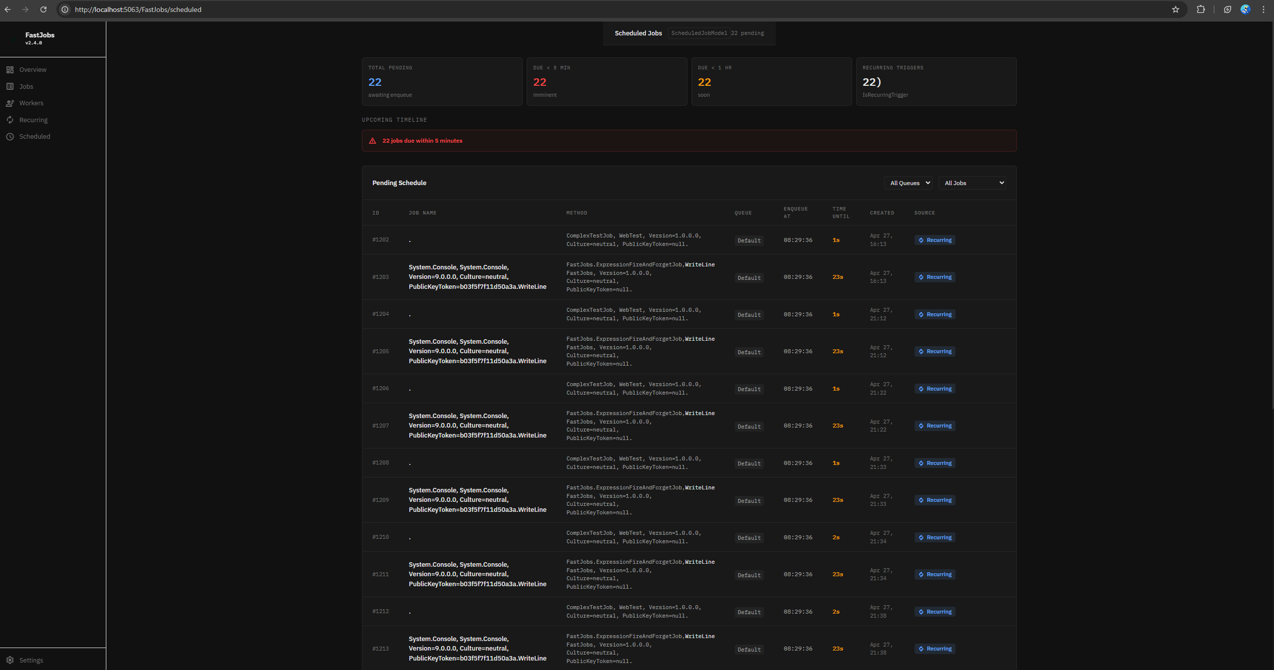Click the Recurring badge on job #1204
1274x670 pixels.
[x=935, y=314]
